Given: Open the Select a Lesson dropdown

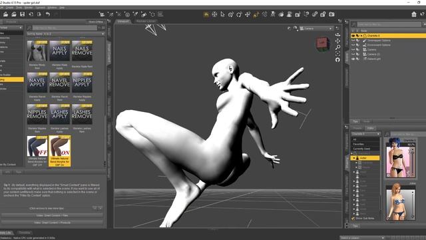Looking at the screenshot, I should 362,238.
